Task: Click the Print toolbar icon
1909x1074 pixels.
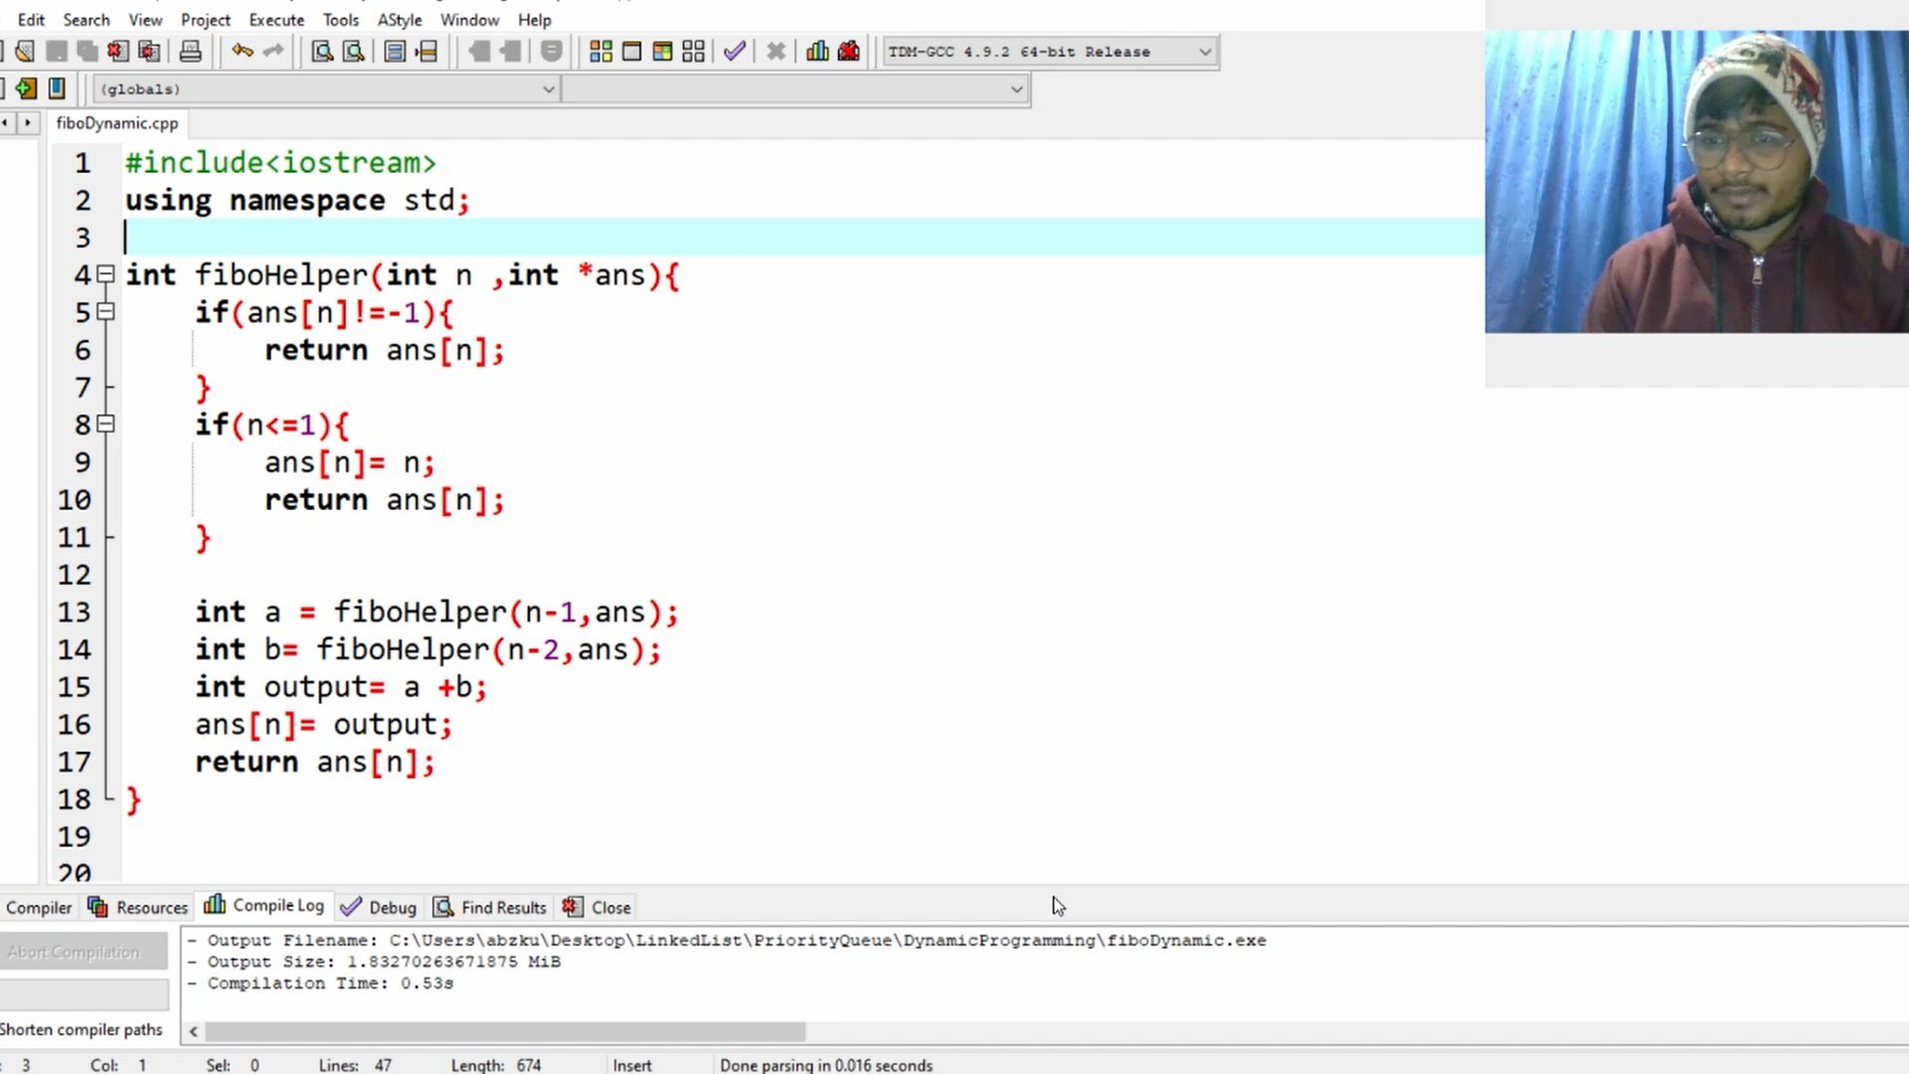Action: tap(190, 52)
